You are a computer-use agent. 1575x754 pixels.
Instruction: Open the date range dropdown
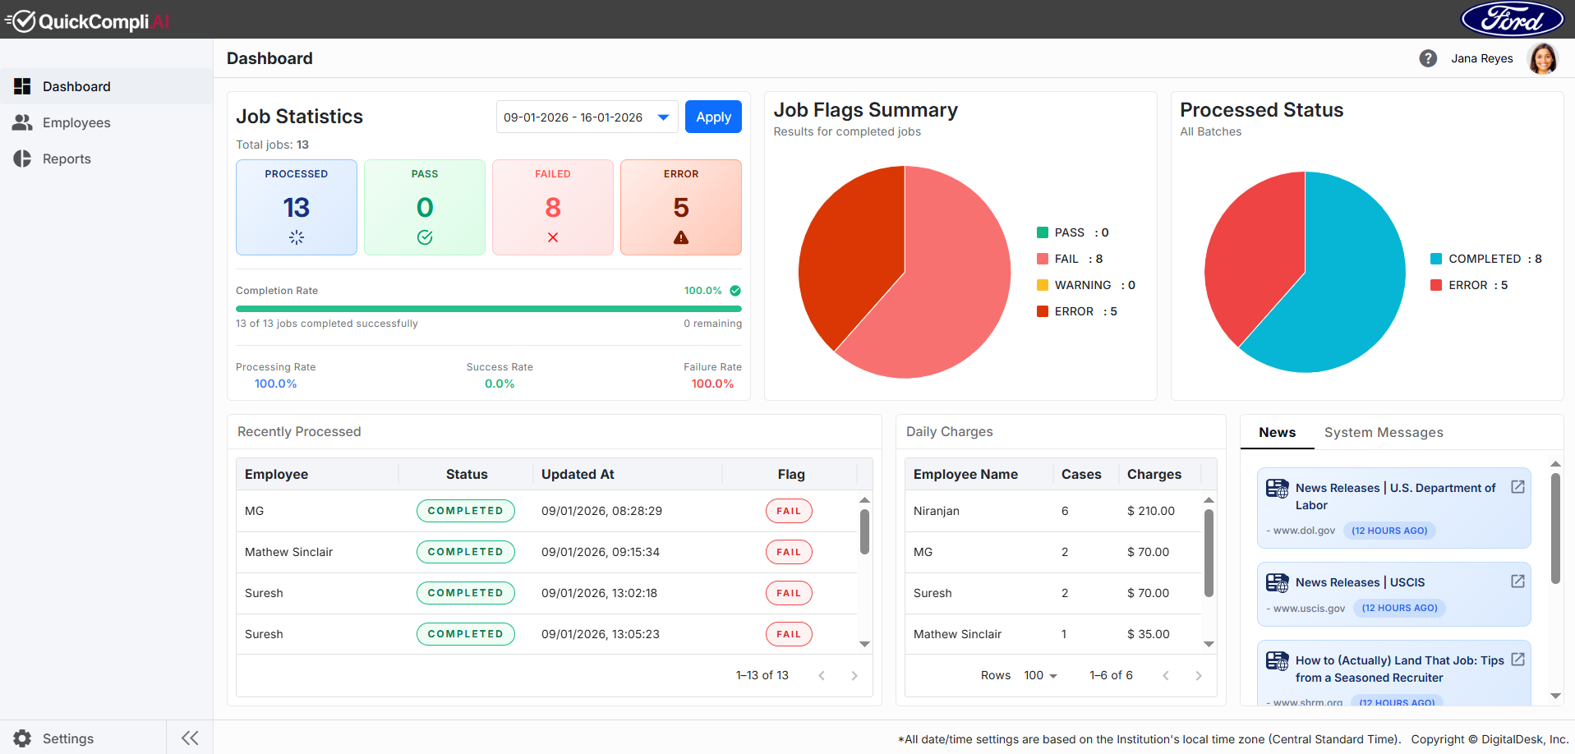click(x=587, y=117)
